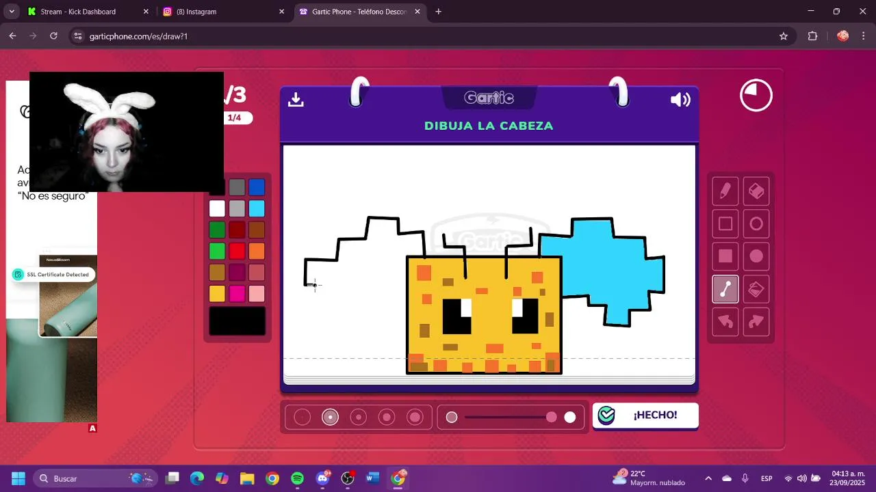Mute game sound with speaker icon
The width and height of the screenshot is (876, 492).
pos(680,100)
